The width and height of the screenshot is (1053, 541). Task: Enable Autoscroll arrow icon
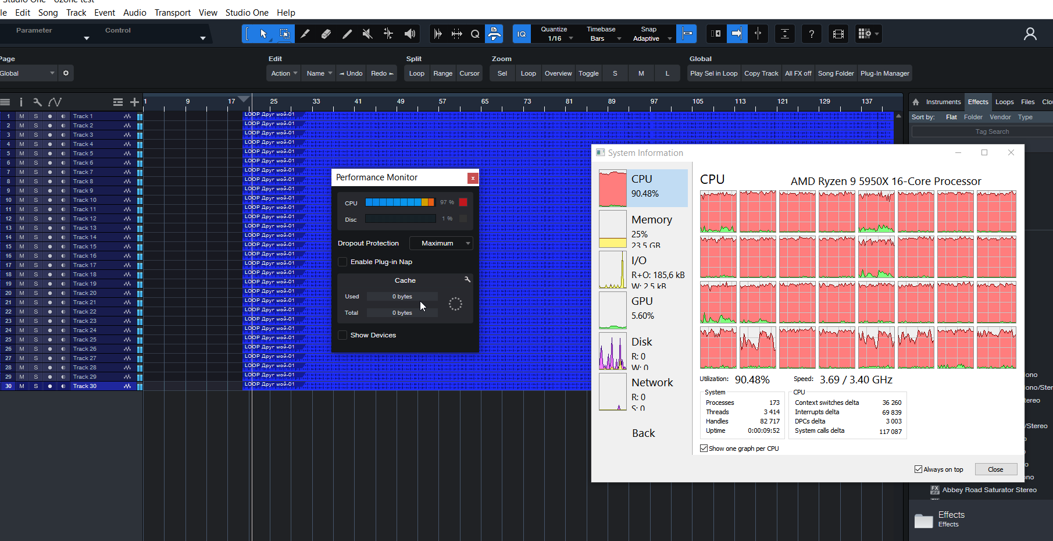pyautogui.click(x=737, y=34)
